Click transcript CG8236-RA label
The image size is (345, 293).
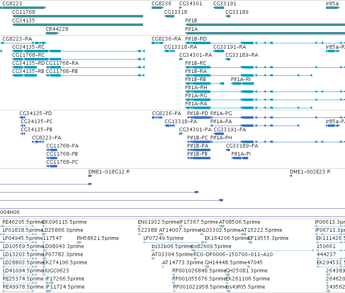pyautogui.click(x=166, y=39)
